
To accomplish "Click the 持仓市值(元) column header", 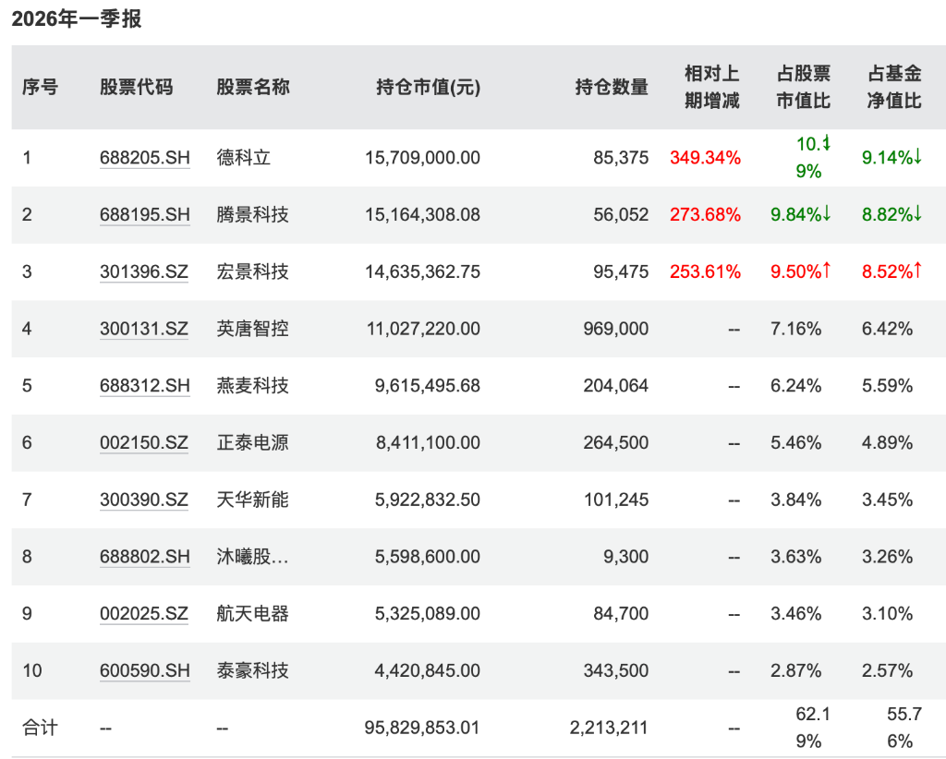I will (x=428, y=88).
